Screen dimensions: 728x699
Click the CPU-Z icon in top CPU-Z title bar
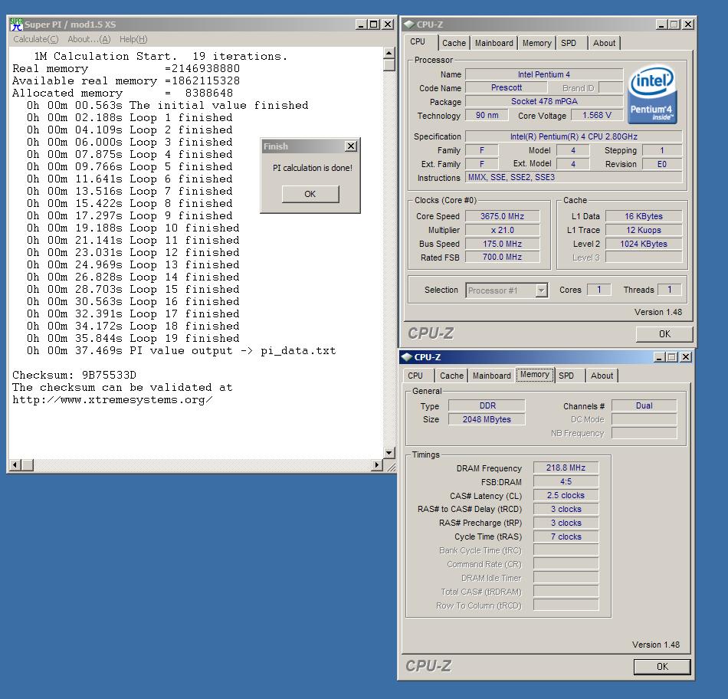coord(408,25)
